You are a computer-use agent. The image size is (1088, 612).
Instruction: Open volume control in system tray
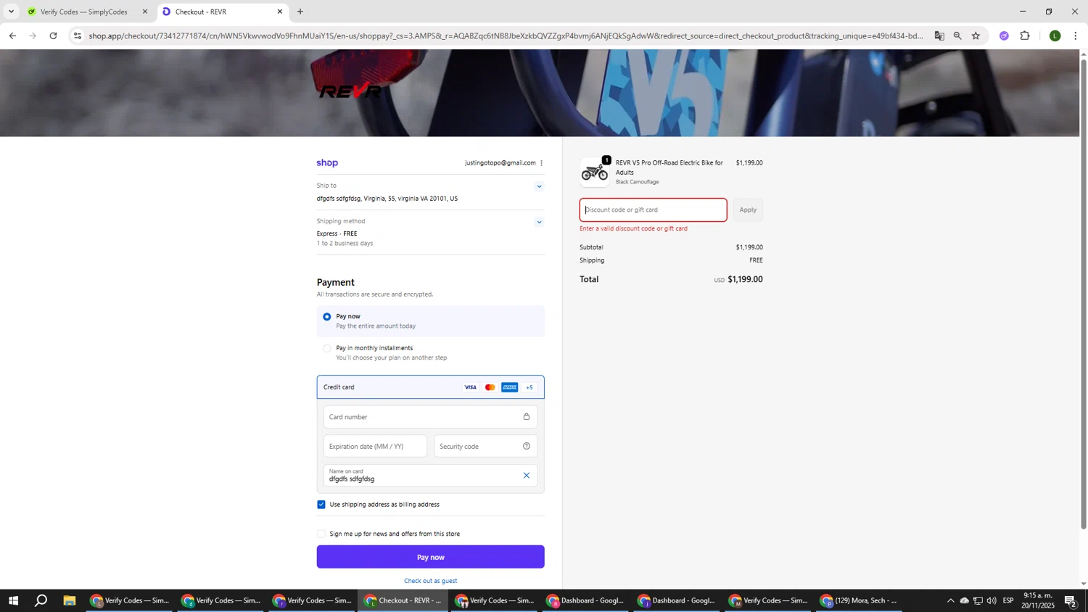(x=992, y=600)
